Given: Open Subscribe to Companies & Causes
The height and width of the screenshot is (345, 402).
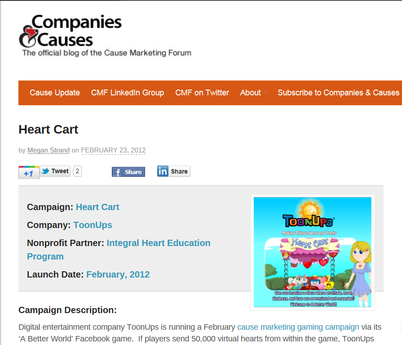Looking at the screenshot, I should (x=338, y=93).
